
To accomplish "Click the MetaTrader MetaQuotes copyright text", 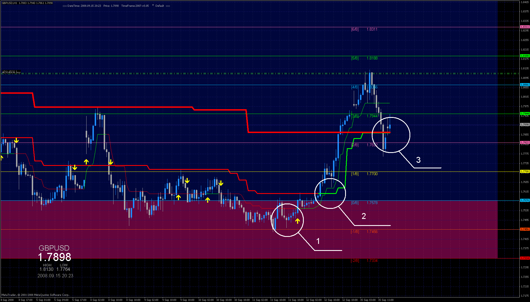I will click(35, 295).
